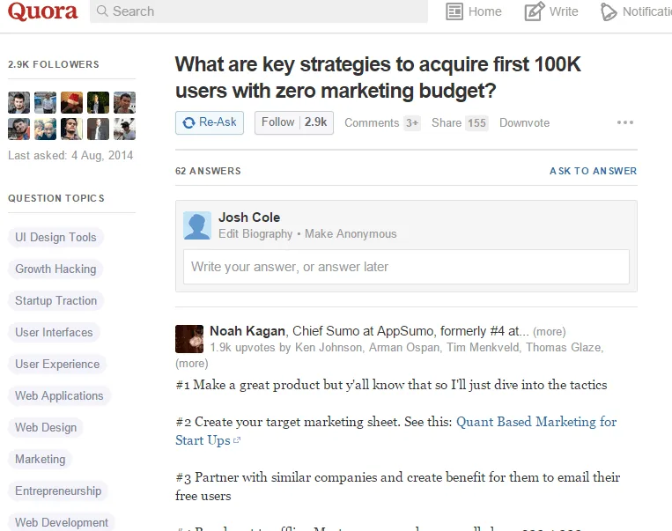Viewport: 672px width, 531px height.
Task: Click Noah Kagan's profile picture
Action: (x=189, y=339)
